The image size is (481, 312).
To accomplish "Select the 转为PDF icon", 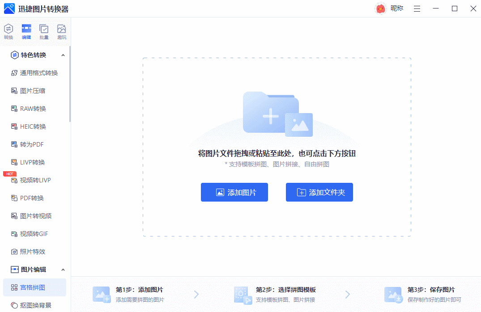I will pos(14,144).
